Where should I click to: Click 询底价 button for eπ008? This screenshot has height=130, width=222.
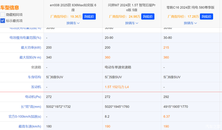pyautogui.click(x=89, y=17)
